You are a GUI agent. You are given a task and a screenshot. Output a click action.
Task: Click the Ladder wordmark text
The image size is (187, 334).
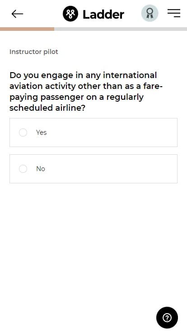[x=103, y=15]
